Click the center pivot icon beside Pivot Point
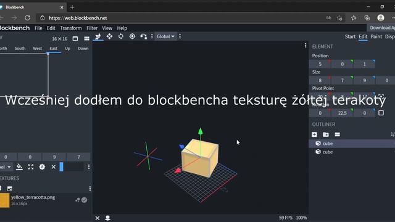 click(x=381, y=97)
